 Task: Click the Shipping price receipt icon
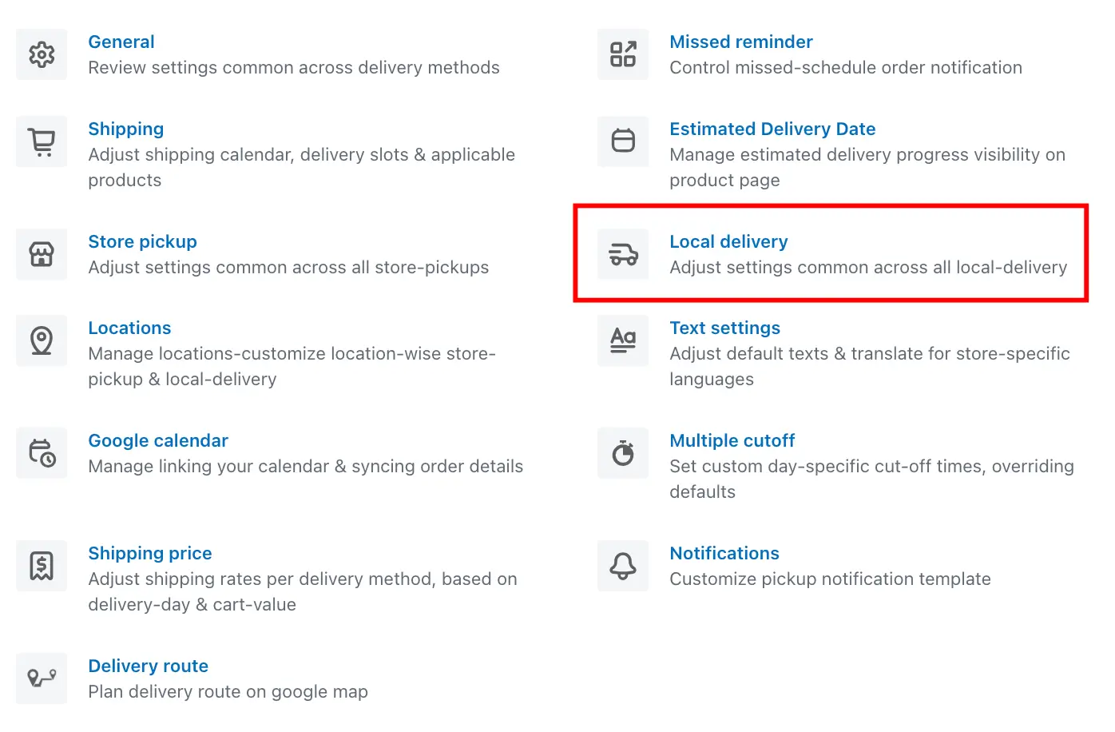(x=42, y=566)
